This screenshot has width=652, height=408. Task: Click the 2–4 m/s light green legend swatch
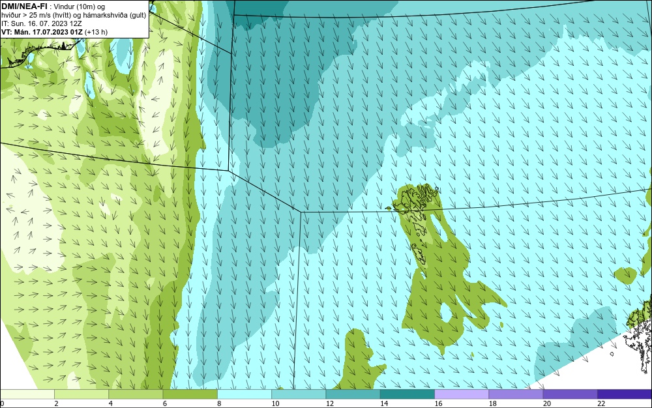[x=81, y=394]
